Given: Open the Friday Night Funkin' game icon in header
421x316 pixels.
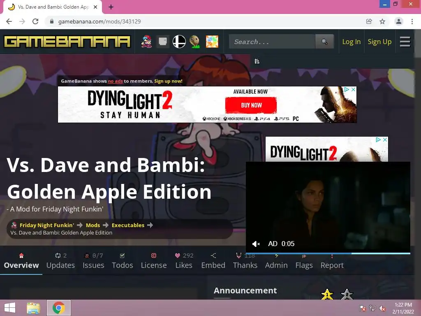Looking at the screenshot, I should tap(146, 42).
